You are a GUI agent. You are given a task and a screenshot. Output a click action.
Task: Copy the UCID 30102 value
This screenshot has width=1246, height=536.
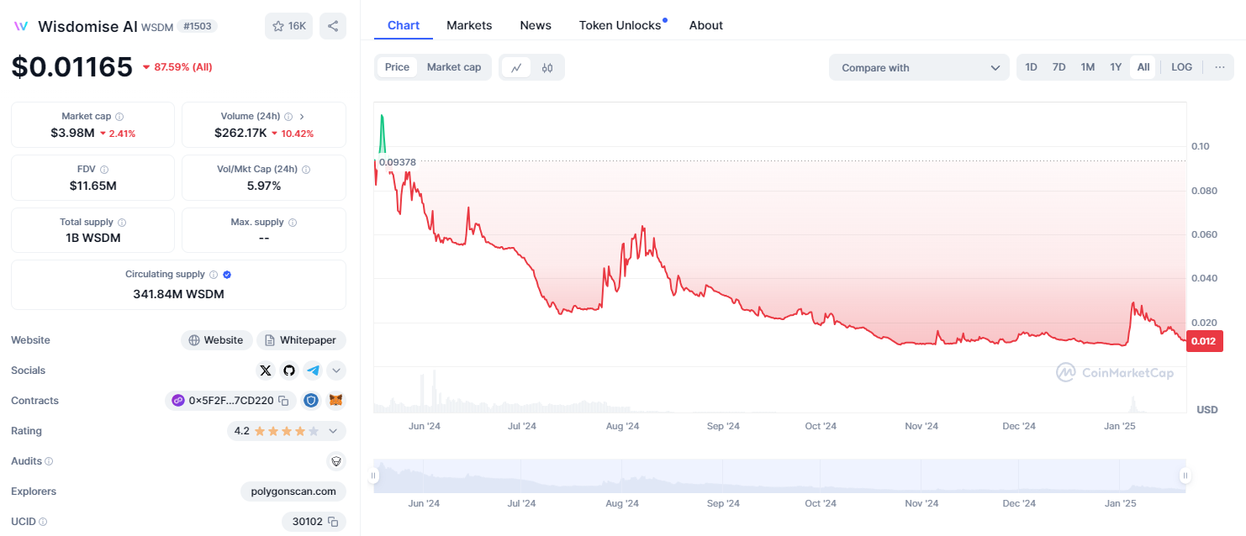click(x=333, y=522)
